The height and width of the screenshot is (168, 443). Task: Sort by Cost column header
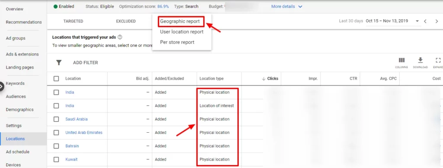437,78
